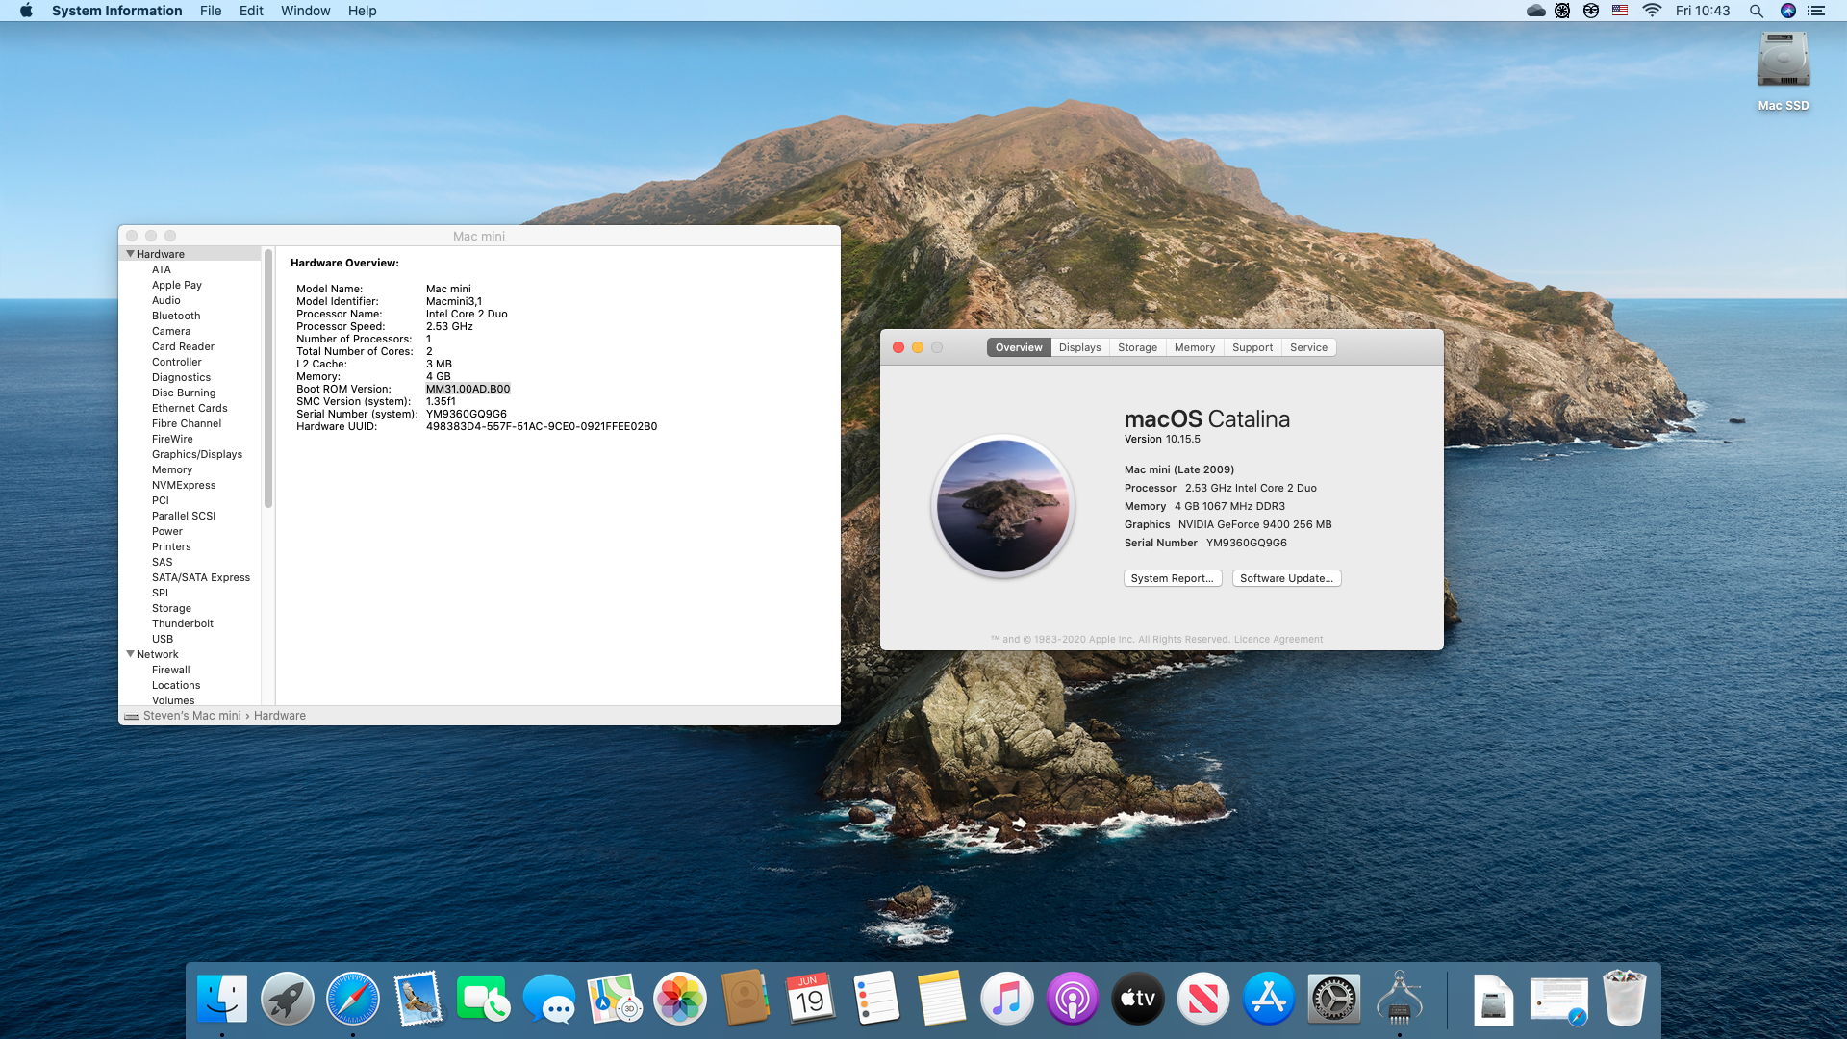Viewport: 1847px width, 1039px height.
Task: Select the Overview tab
Action: [x=1019, y=347]
